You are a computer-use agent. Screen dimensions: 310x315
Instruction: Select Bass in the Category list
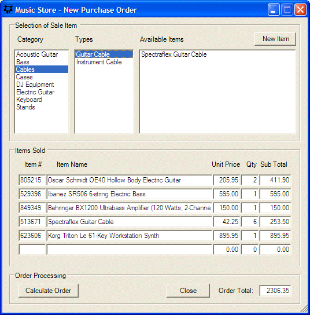point(41,62)
